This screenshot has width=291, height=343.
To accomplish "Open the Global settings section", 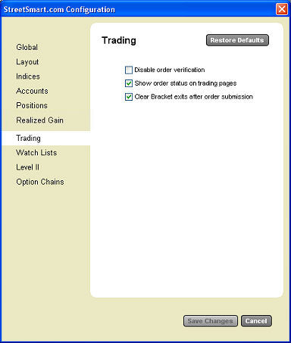I will pyautogui.click(x=27, y=47).
